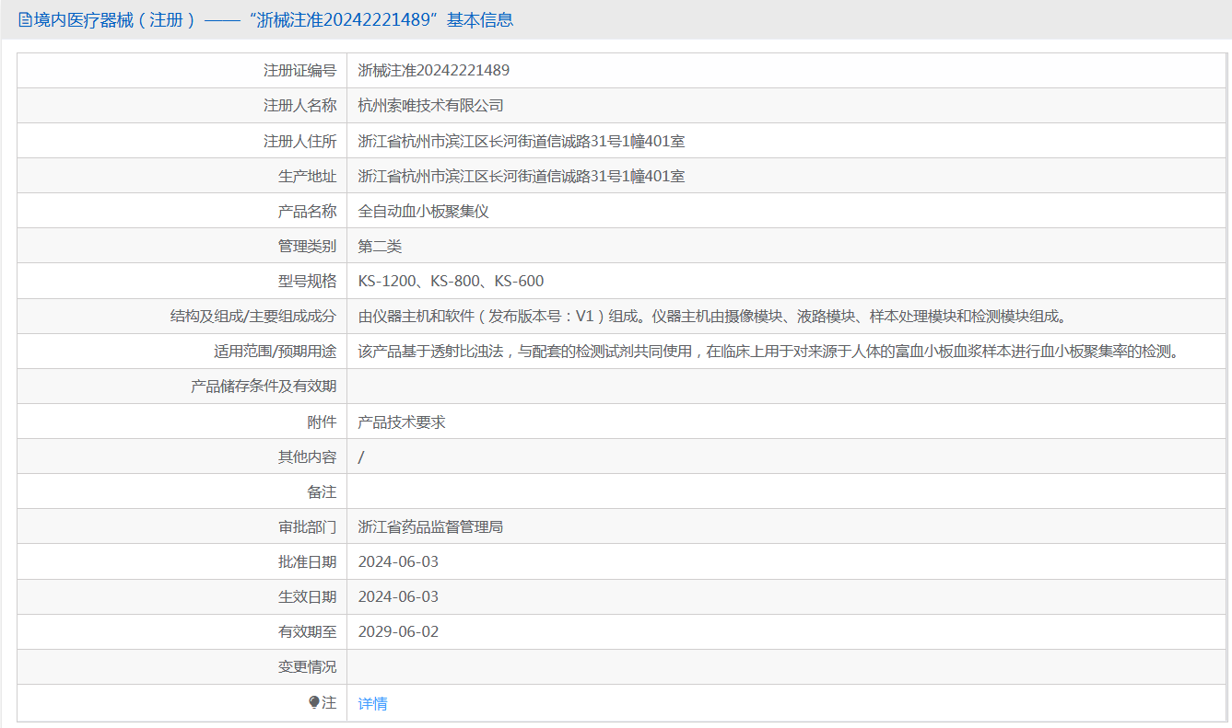Click the lightbulb icon next to 注
Image resolution: width=1232 pixels, height=728 pixels.
tap(314, 702)
